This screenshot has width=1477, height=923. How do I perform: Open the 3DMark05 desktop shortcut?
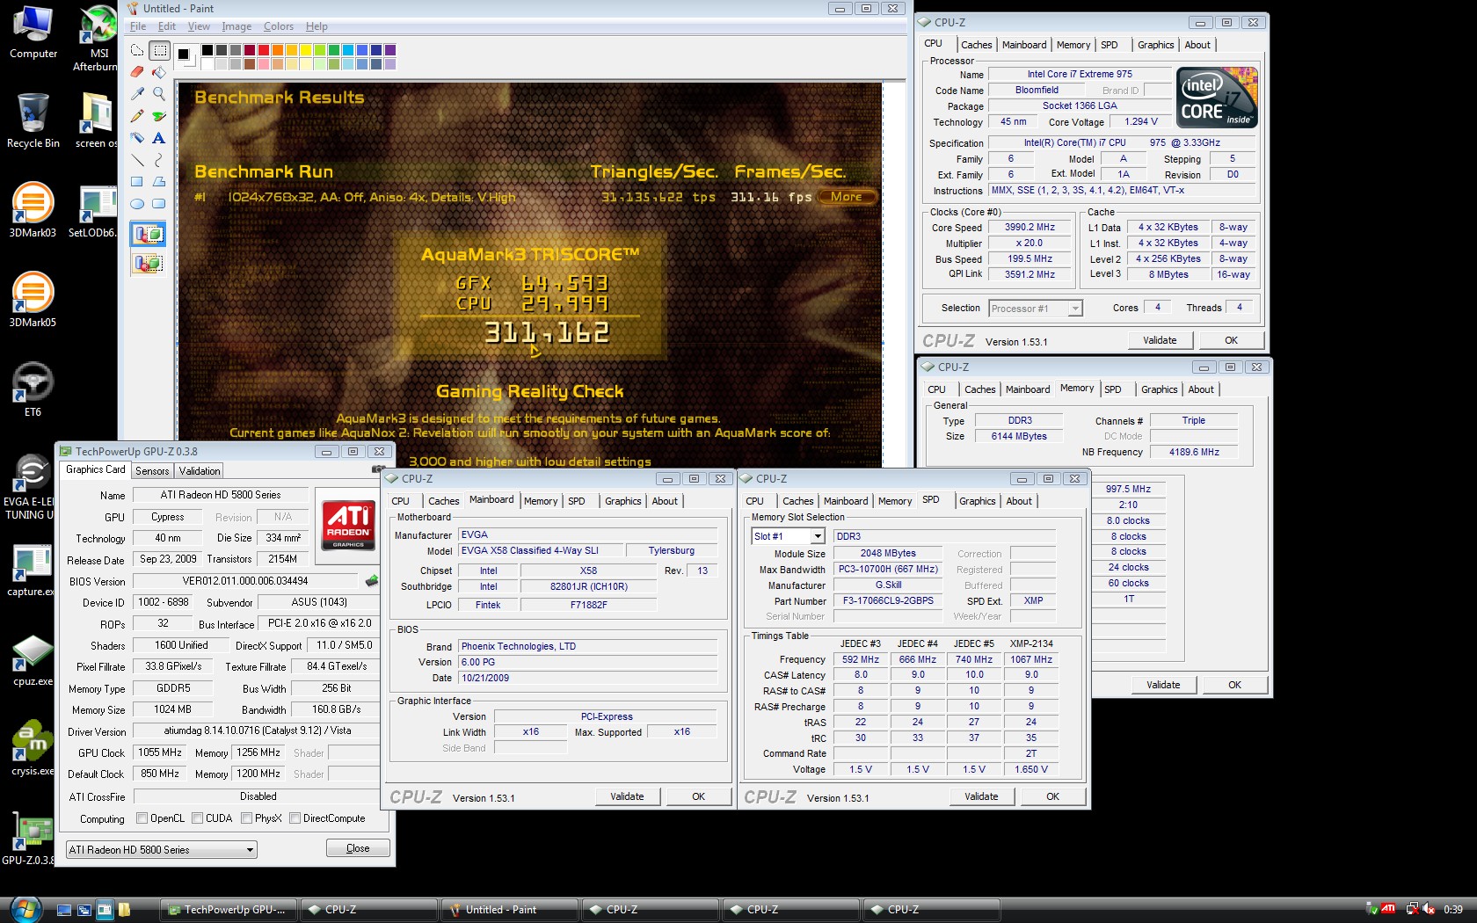coord(33,300)
